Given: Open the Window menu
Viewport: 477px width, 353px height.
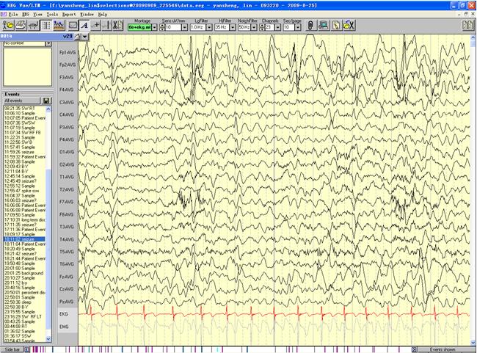Looking at the screenshot, I should click(87, 14).
